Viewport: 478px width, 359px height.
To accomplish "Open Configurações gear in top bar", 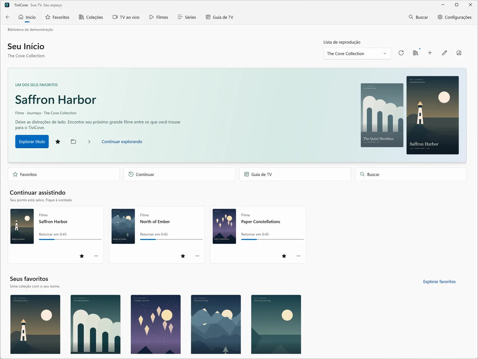I will pos(454,17).
